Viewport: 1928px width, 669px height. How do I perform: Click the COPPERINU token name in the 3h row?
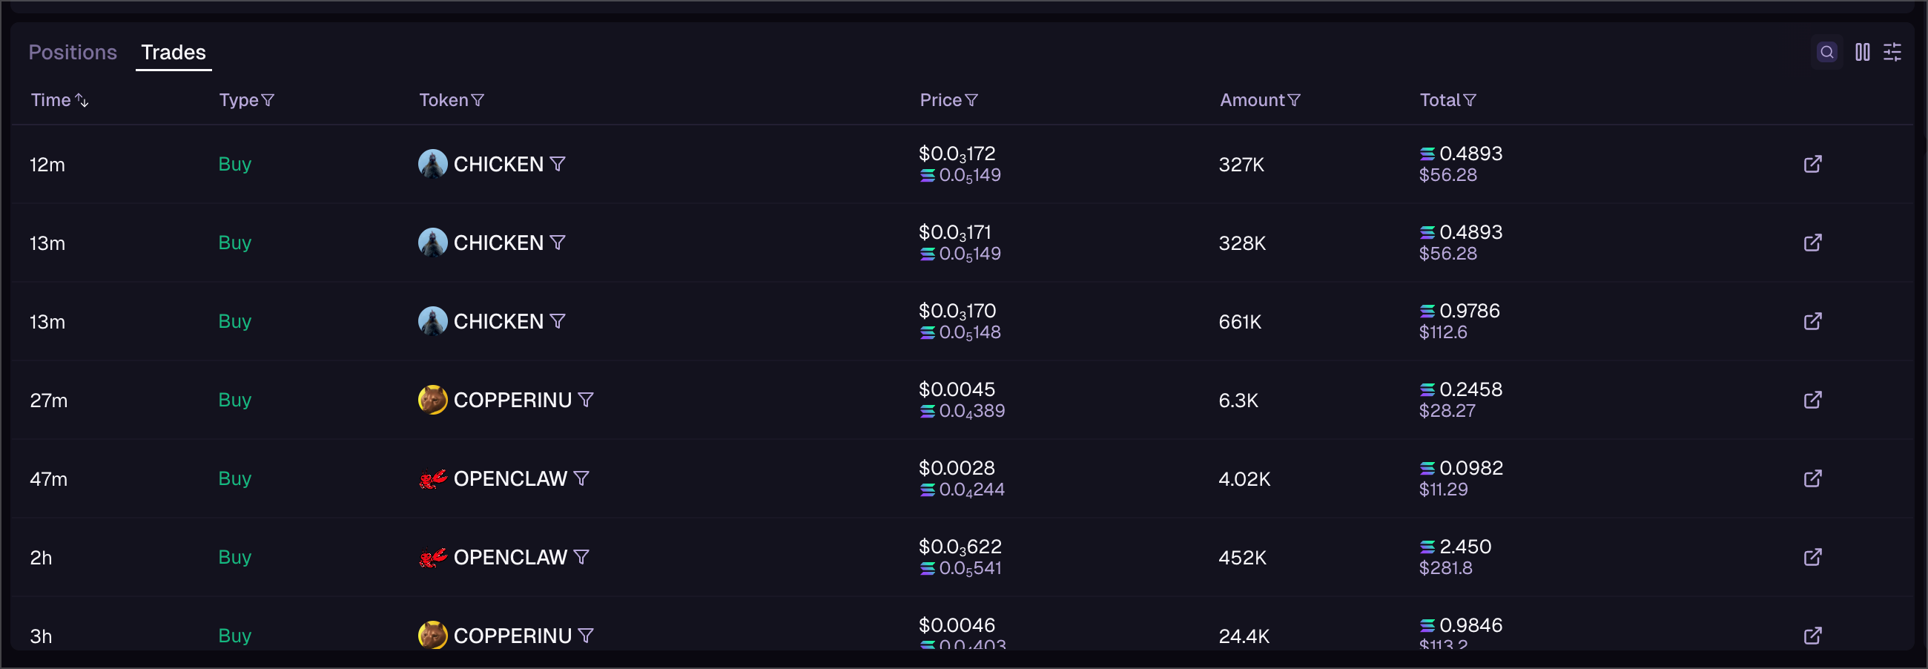click(x=512, y=636)
